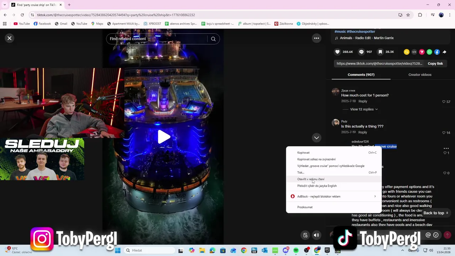Viewport: 455px width, 256px height.
Task: Go back in Chrome
Action: point(5,15)
